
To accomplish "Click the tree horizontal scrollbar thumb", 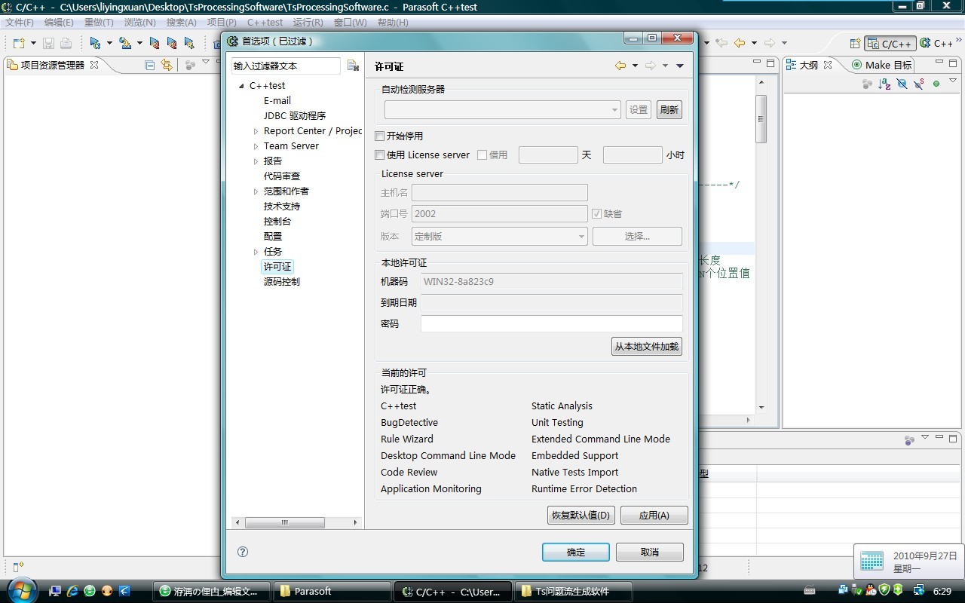I will (x=285, y=522).
